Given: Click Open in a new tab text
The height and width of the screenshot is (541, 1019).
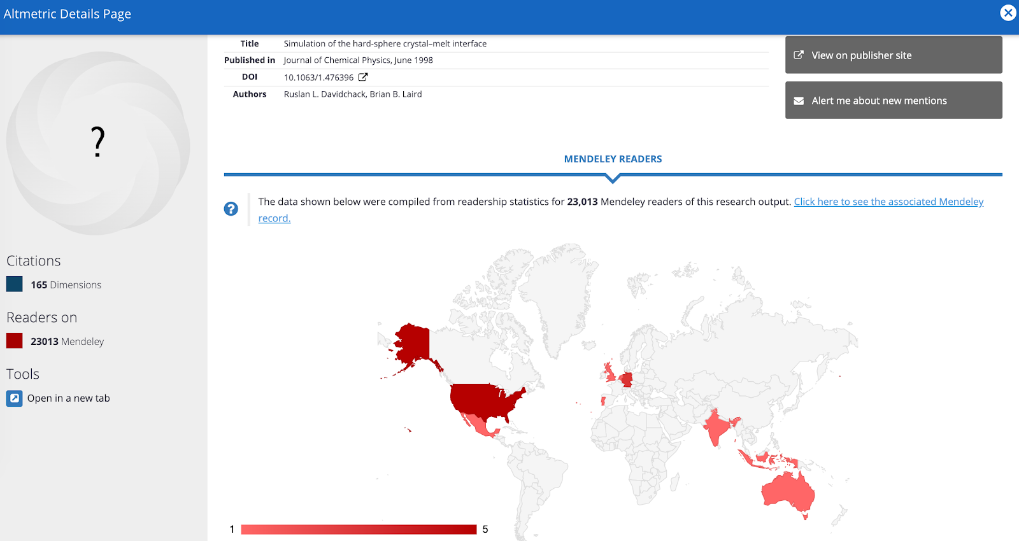Looking at the screenshot, I should click(69, 398).
